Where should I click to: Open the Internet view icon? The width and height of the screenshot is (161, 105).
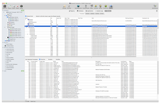pyautogui.click(x=101, y=6)
